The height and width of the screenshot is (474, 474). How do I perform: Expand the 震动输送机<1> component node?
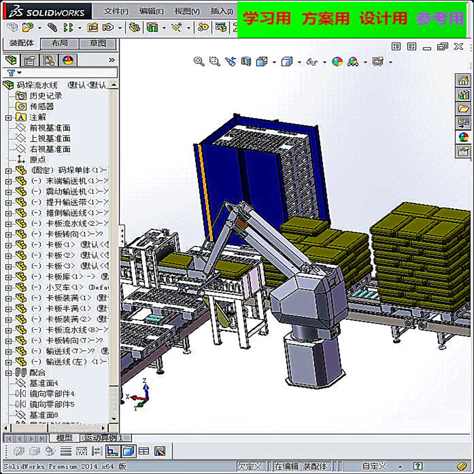pos(8,192)
